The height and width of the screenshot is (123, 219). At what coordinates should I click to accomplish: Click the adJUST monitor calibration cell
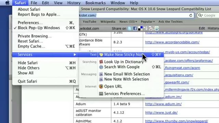(x=92, y=112)
